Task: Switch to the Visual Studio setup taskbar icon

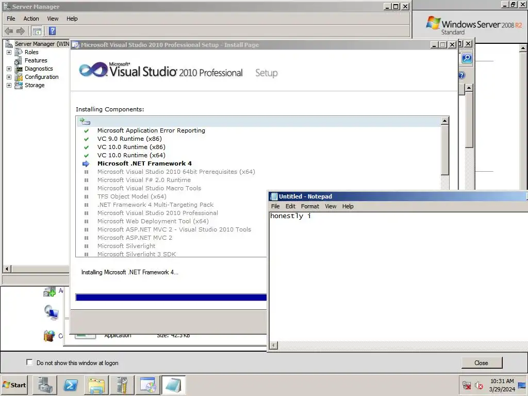Action: click(148, 385)
